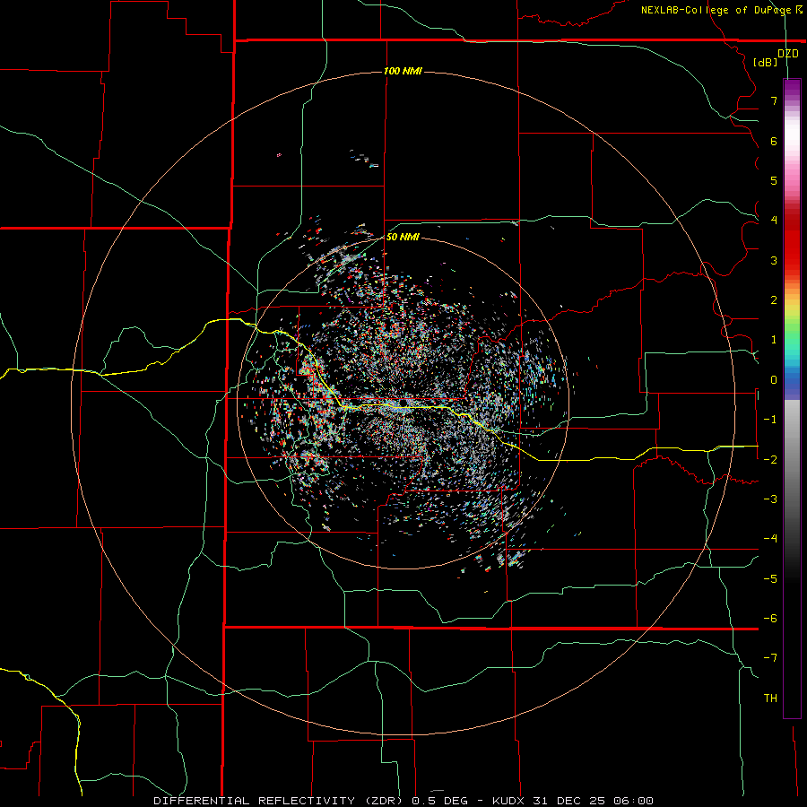This screenshot has width=807, height=807.
Task: Click the 'KUDX' radar site identifier
Action: (x=508, y=801)
